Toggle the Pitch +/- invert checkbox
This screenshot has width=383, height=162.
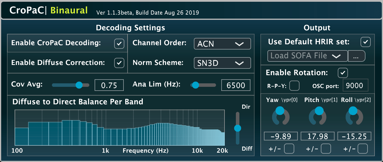[x=326, y=149]
